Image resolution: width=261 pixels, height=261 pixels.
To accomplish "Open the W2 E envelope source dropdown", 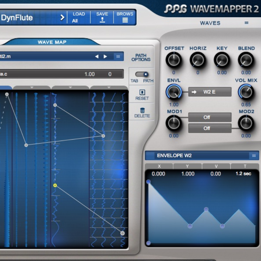I will pos(210,92).
